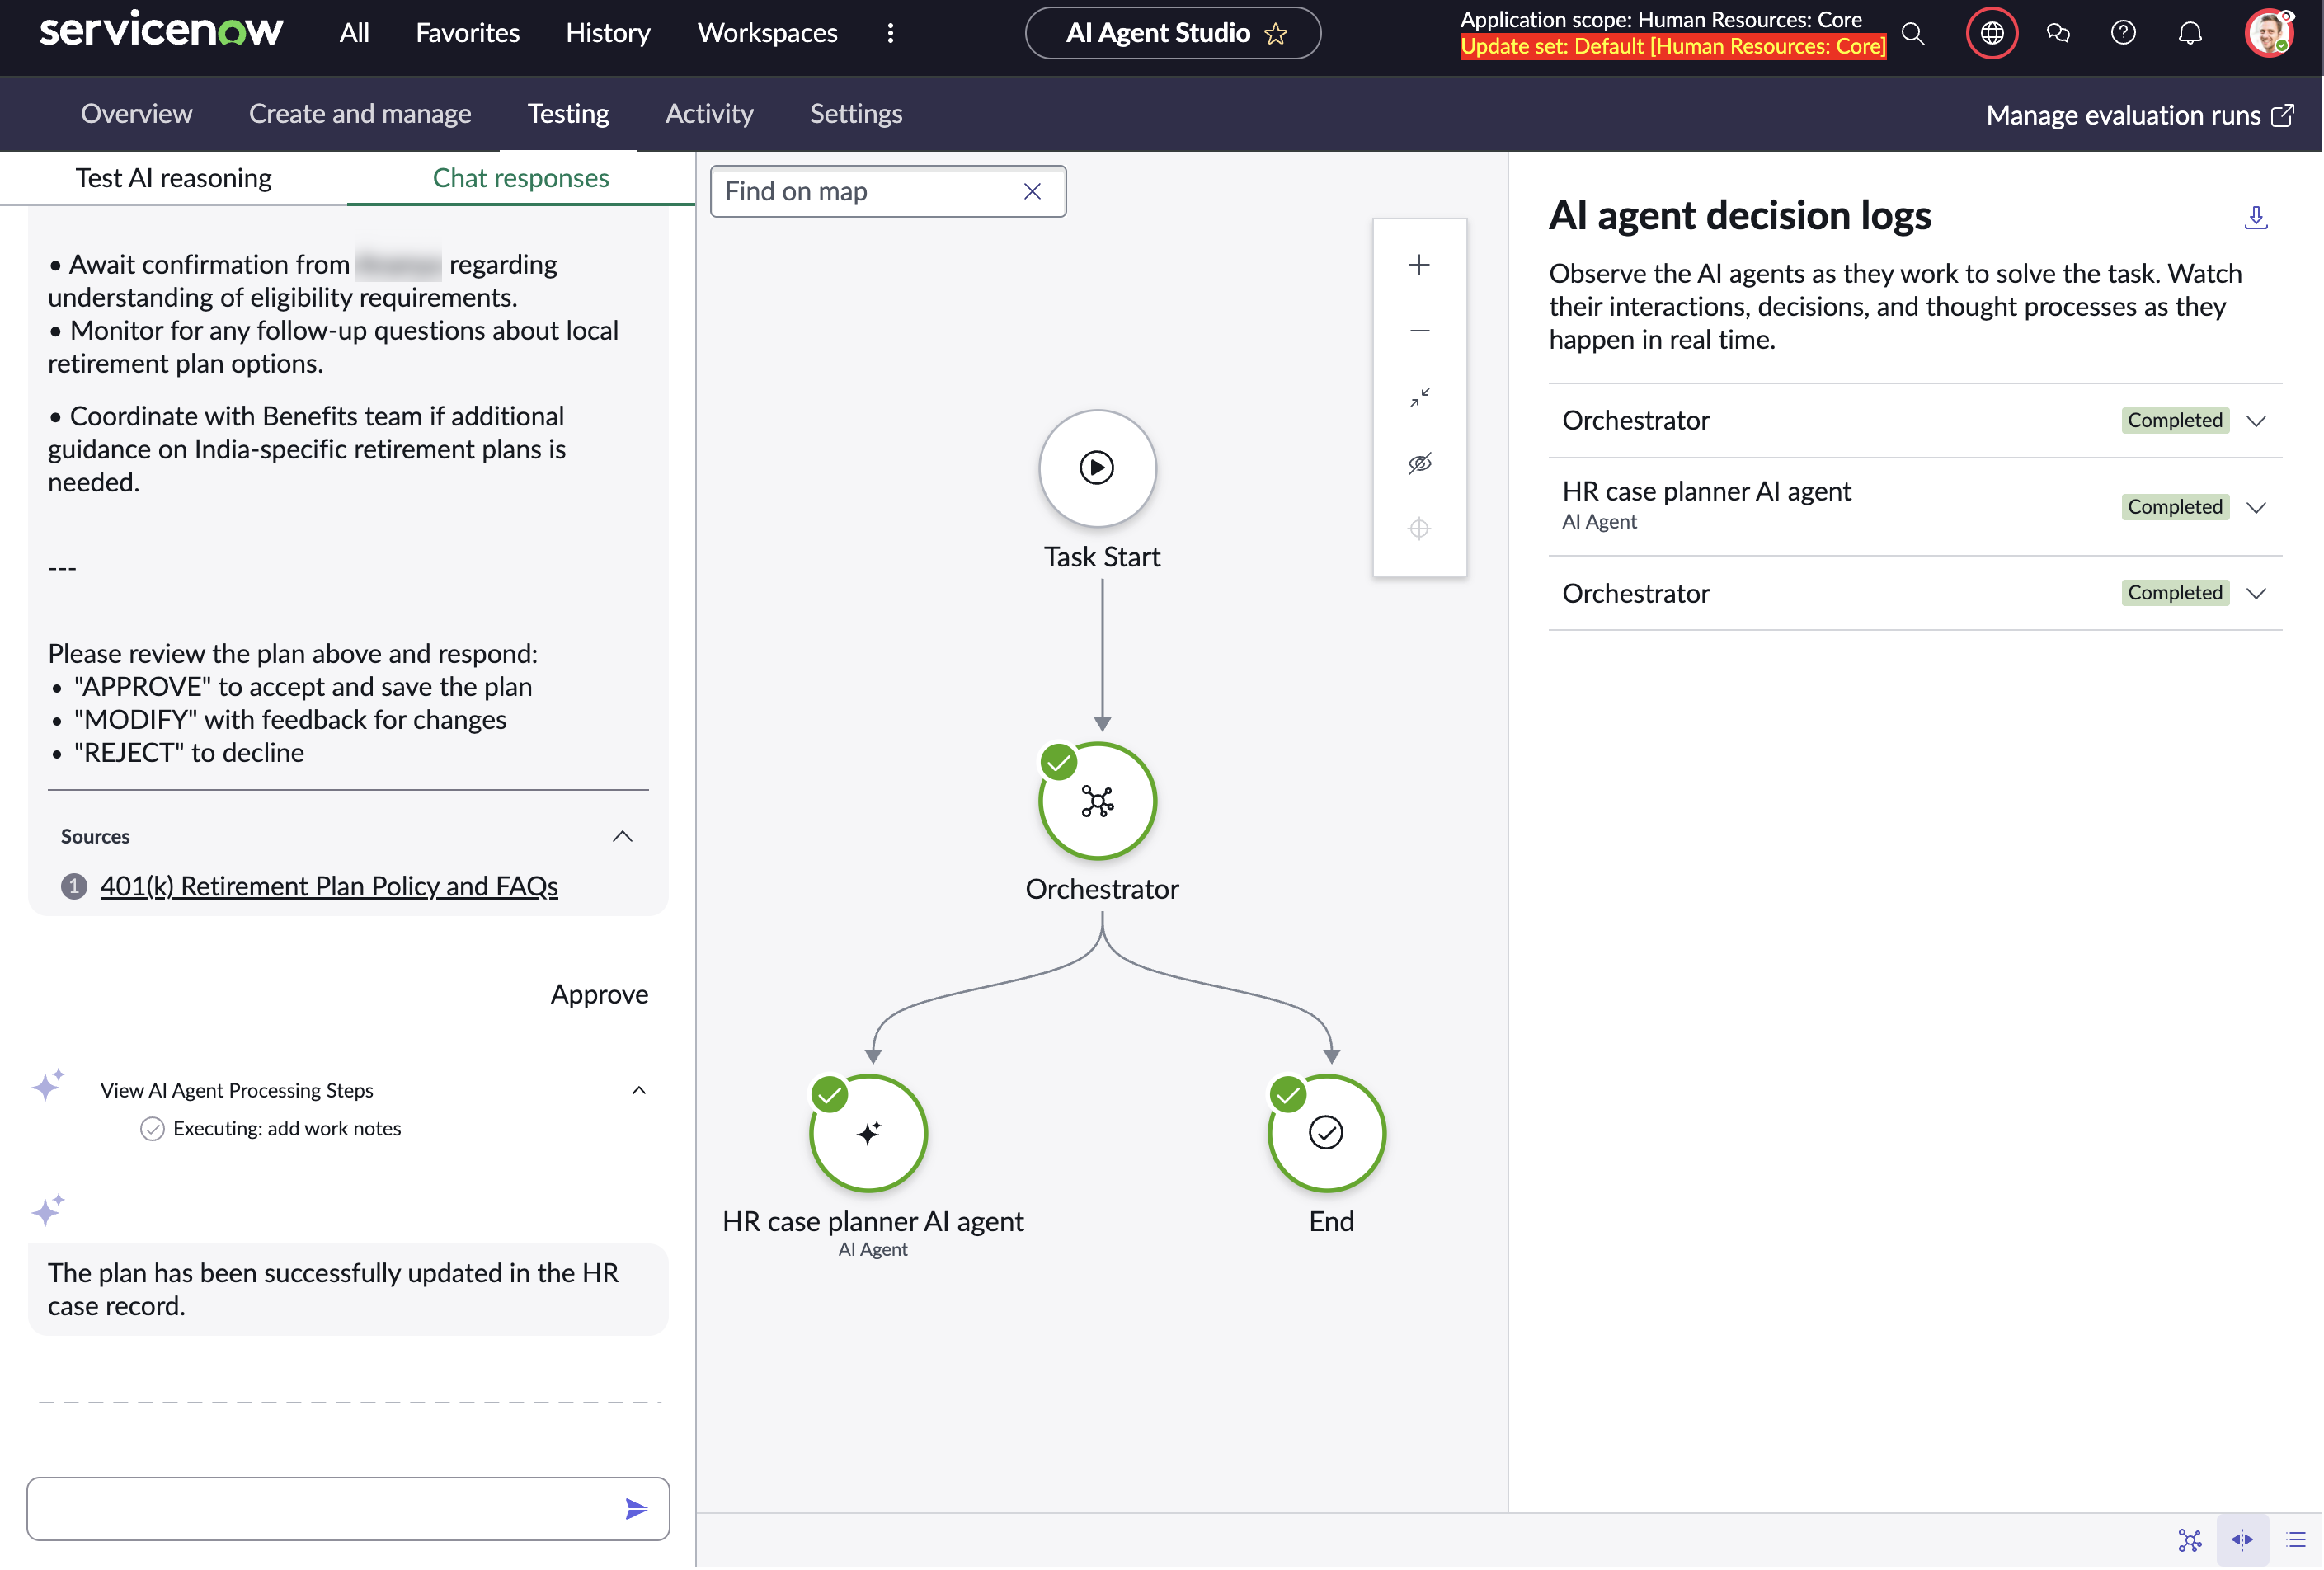The height and width of the screenshot is (1570, 2324).
Task: Go to the Overview tab
Action: (x=136, y=114)
